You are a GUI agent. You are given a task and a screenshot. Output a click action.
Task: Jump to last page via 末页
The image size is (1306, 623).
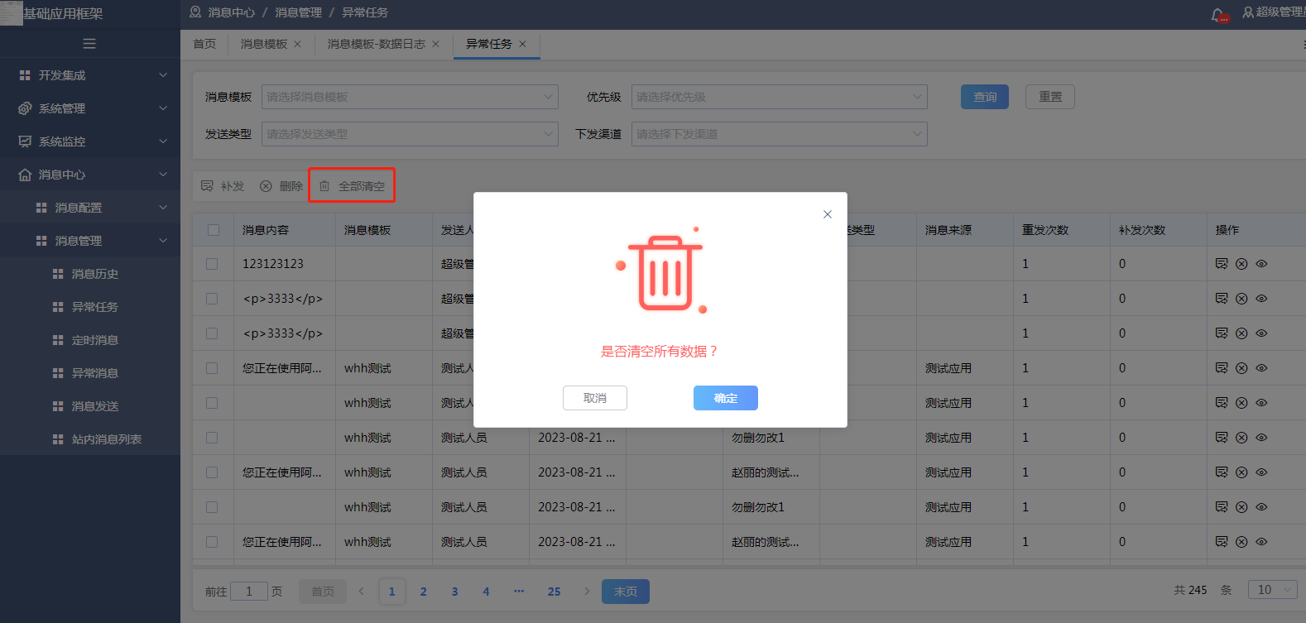626,592
